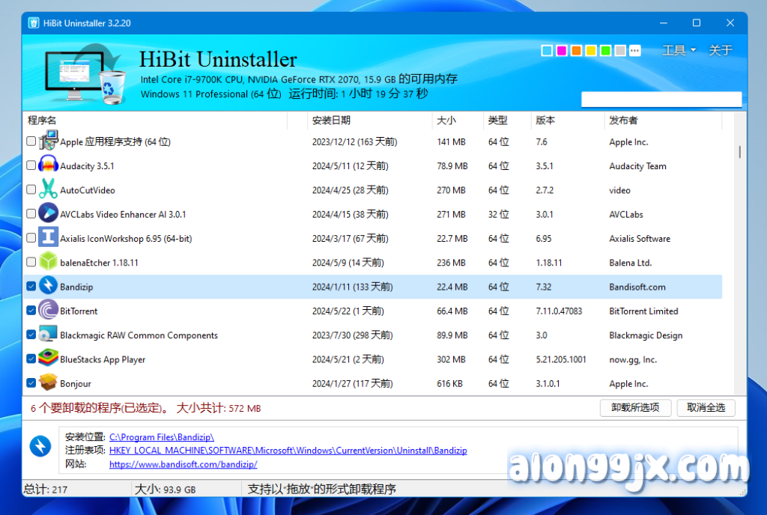
Task: Uncheck the Bandizip checkbox
Action: tap(31, 287)
